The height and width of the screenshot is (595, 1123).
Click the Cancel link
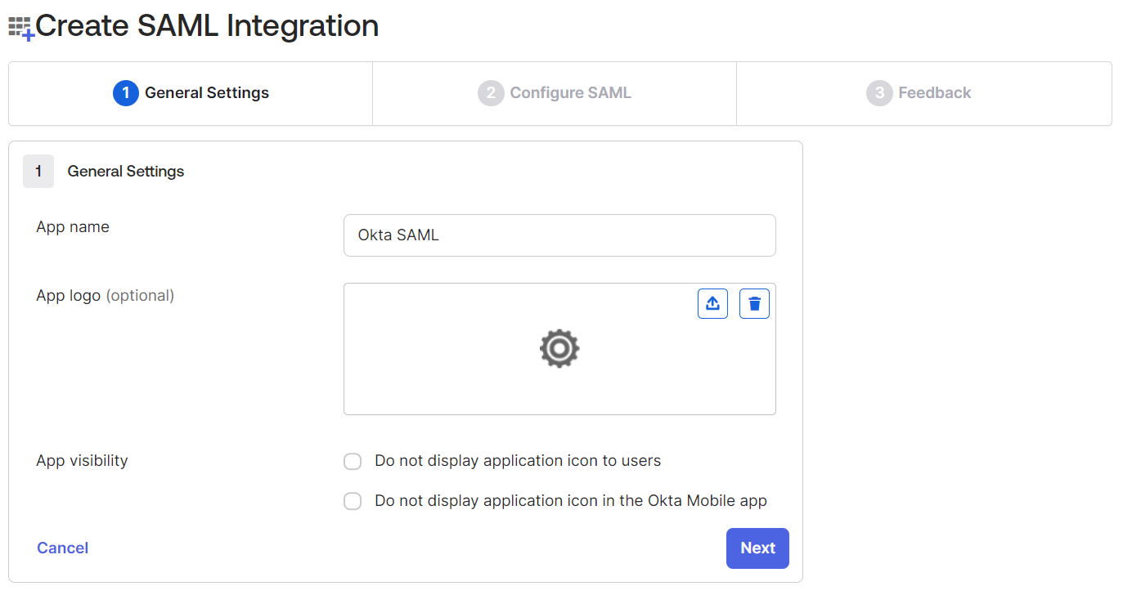tap(63, 548)
